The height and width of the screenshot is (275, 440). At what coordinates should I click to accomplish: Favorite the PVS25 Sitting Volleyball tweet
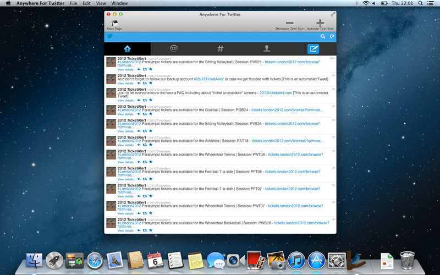click(x=151, y=69)
